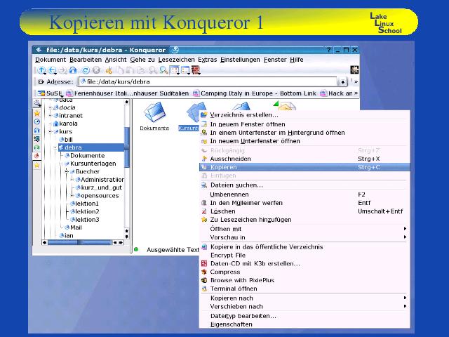Collapse the debra tree node
This screenshot has width=449, height=337.
pyautogui.click(x=56, y=148)
